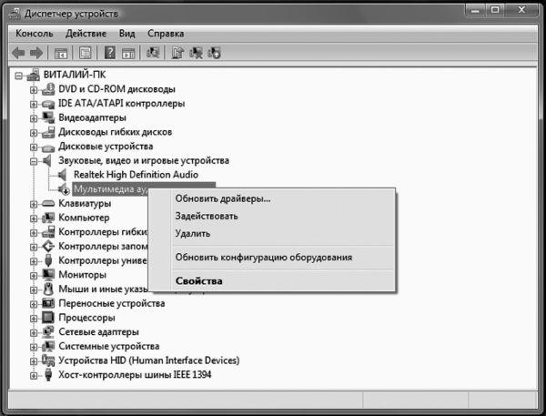Image resolution: width=546 pixels, height=416 pixels.
Task: Choose Обновить драйверы... from context menu
Action: [x=222, y=199]
